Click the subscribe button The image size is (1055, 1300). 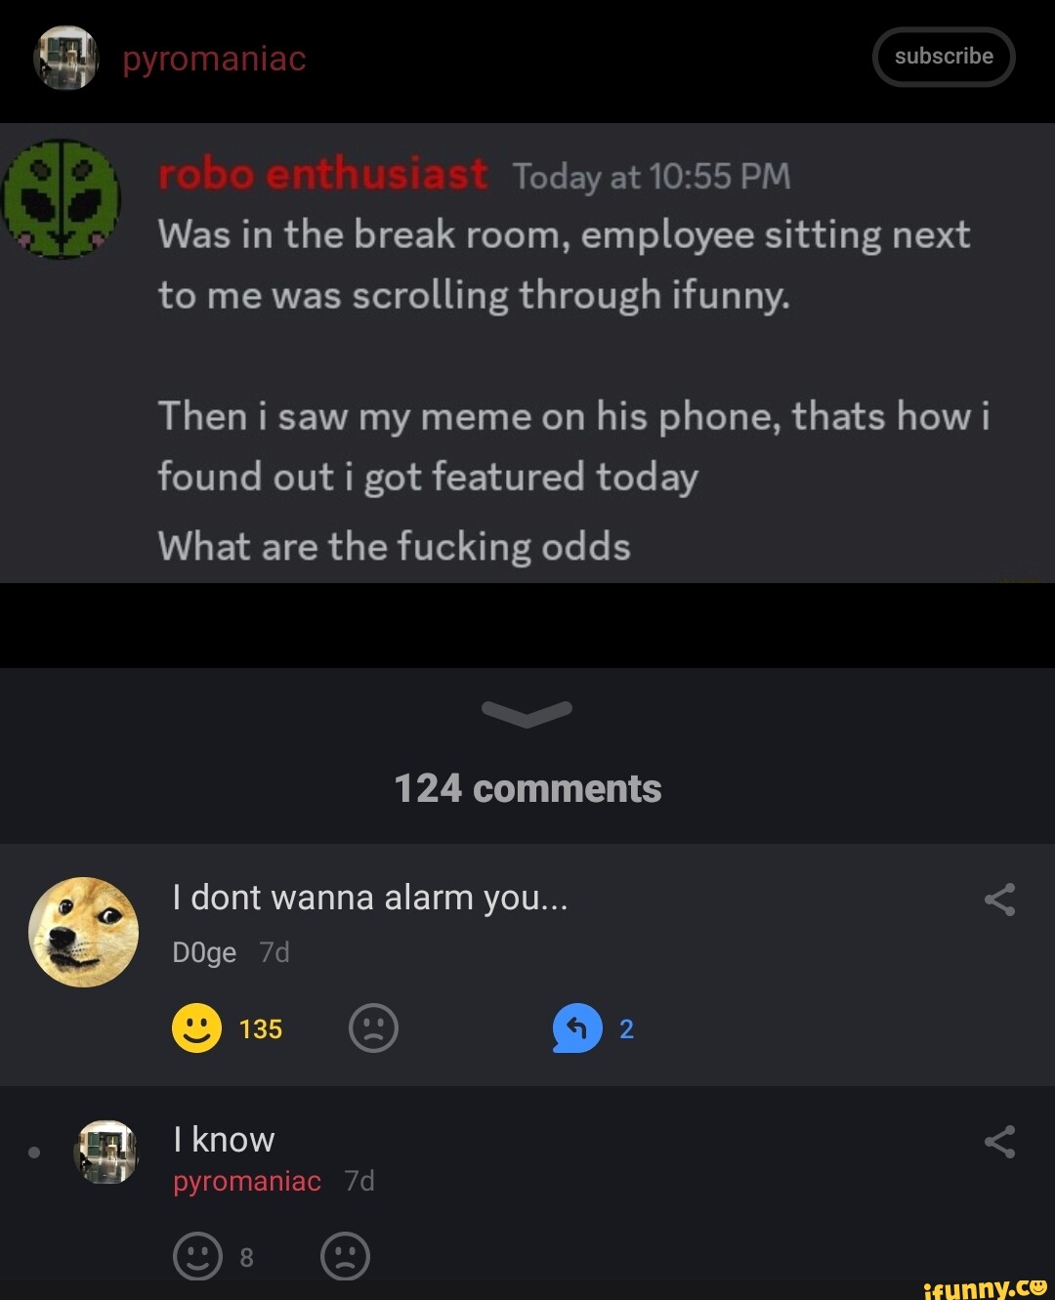click(944, 57)
